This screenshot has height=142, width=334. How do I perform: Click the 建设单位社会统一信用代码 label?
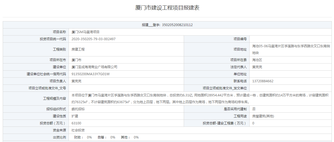tap(46, 74)
